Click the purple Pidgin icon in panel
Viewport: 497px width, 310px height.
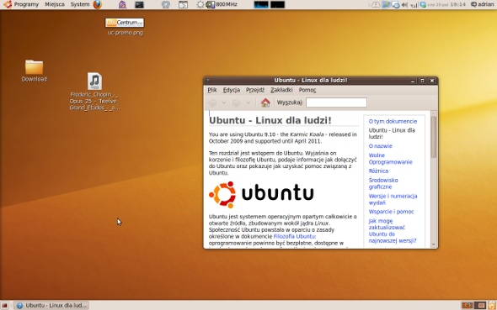click(x=122, y=5)
